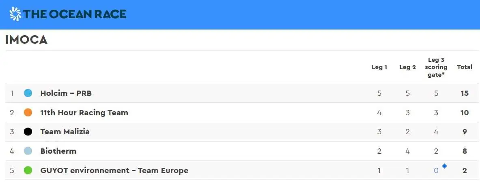The width and height of the screenshot is (480, 184).
Task: Click the blue Holcim - PRB team dot
Action: click(28, 93)
